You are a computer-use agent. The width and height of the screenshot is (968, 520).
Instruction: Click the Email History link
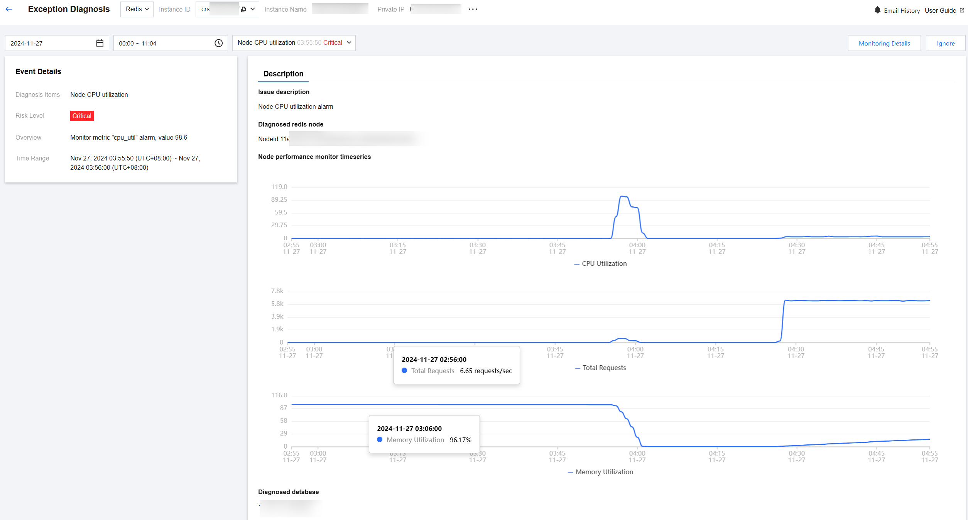902,10
